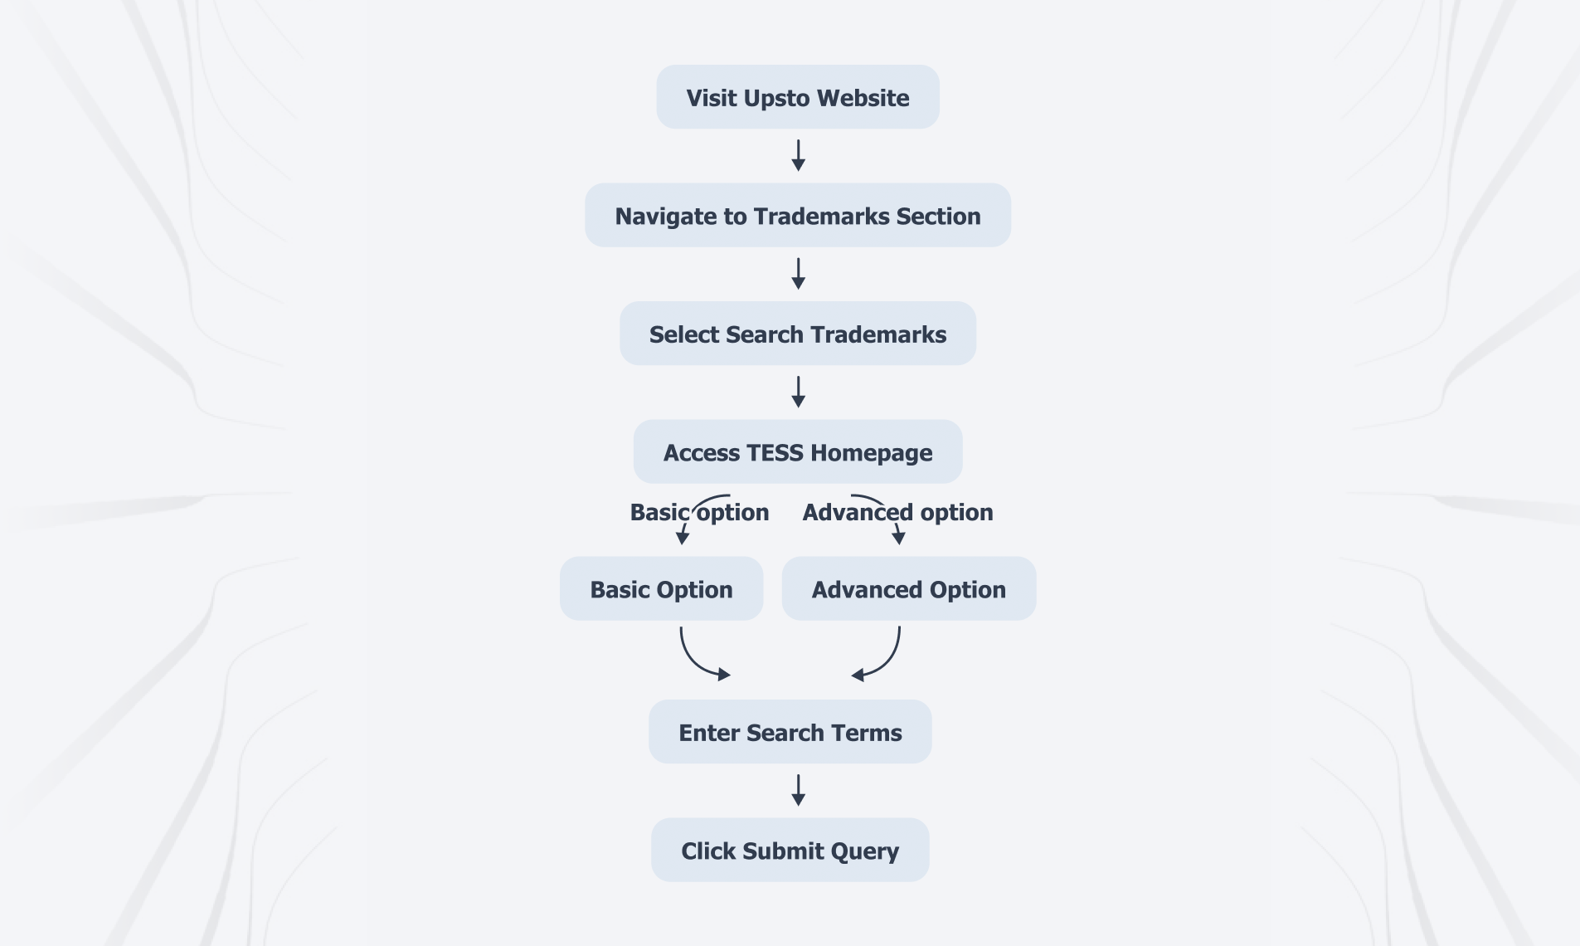Click the 'Basic option' edge label
The height and width of the screenshot is (946, 1580).
699,513
